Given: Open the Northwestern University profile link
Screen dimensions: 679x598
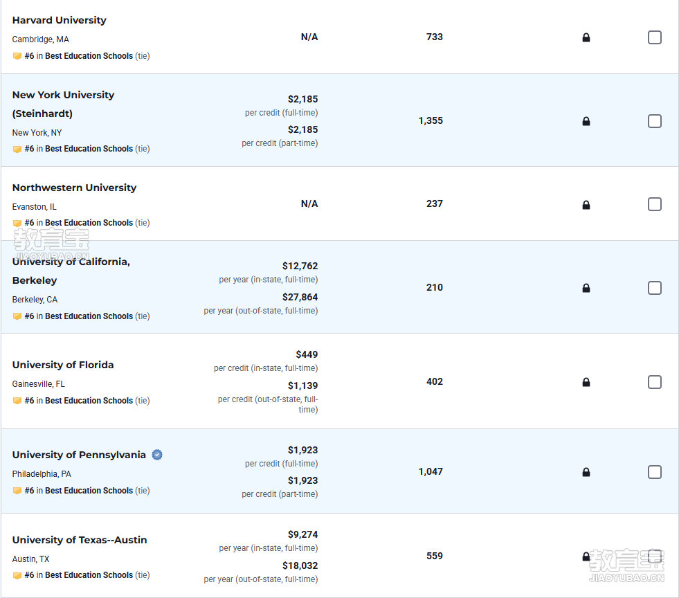Looking at the screenshot, I should coord(74,188).
